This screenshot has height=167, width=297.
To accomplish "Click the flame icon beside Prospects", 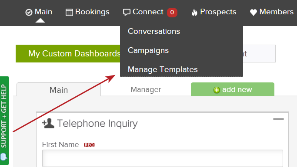I will tap(194, 13).
